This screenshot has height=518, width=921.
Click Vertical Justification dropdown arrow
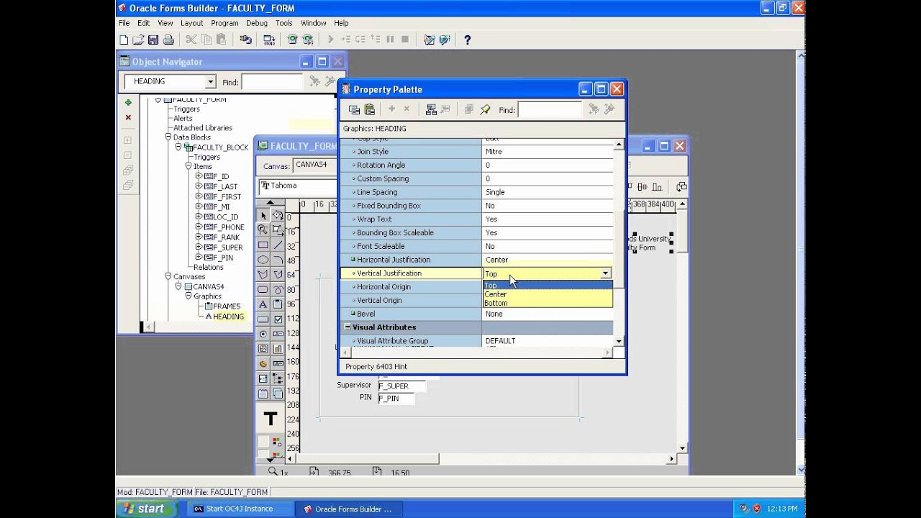[606, 273]
